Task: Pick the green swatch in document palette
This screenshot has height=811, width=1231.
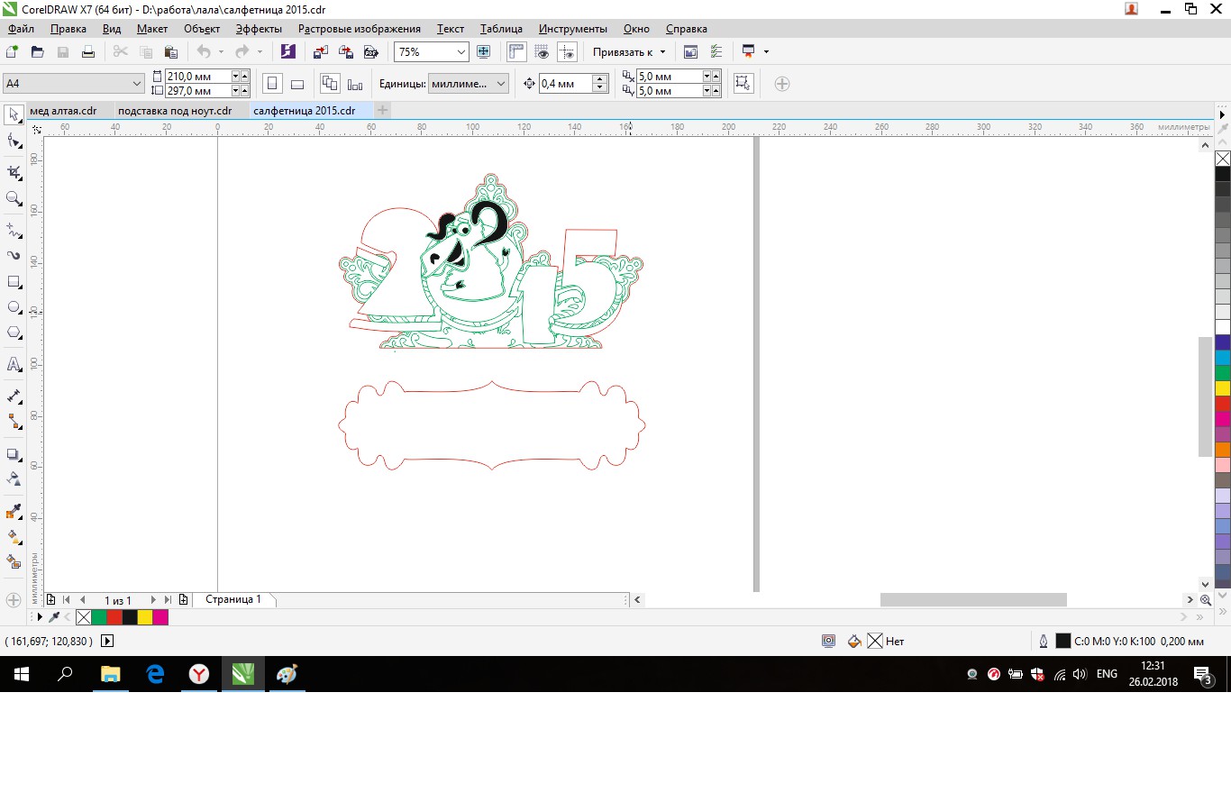Action: 99,617
